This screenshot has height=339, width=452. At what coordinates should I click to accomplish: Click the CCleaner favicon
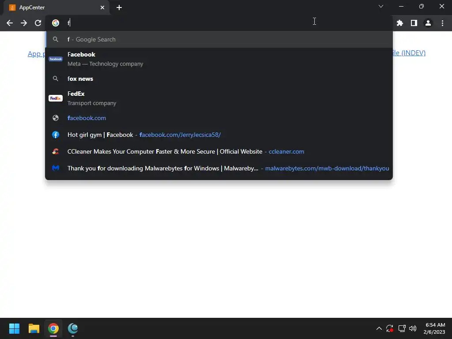pos(56,151)
